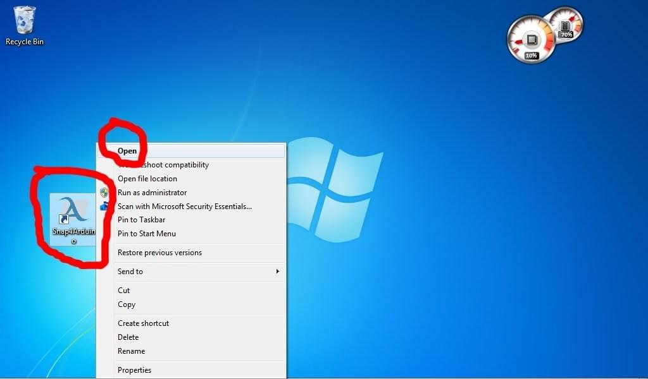The width and height of the screenshot is (648, 379).
Task: Select Pin to Taskbar
Action: (191, 220)
